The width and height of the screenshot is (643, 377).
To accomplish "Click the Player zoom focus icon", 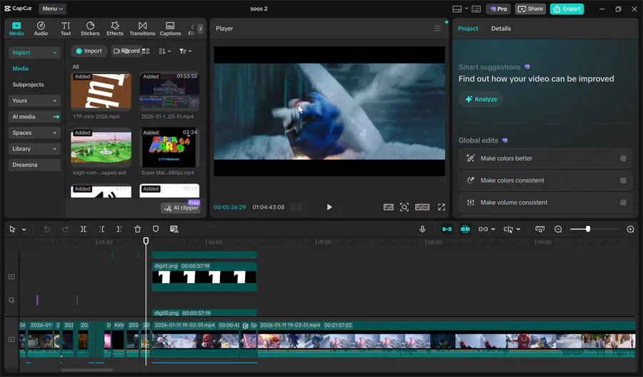I will [x=404, y=207].
